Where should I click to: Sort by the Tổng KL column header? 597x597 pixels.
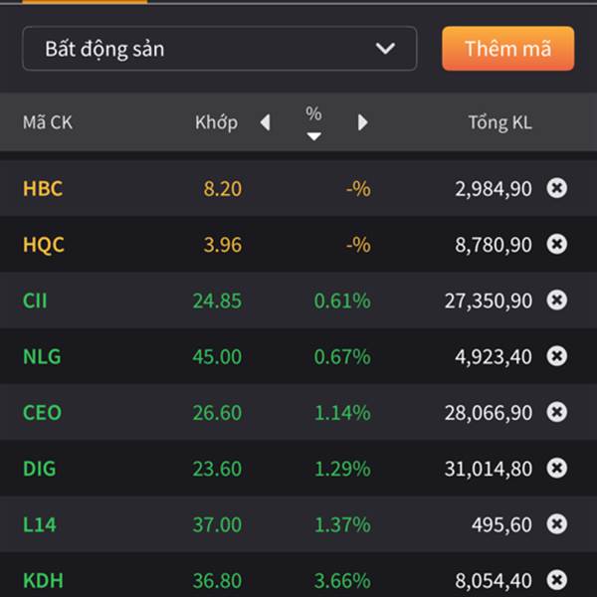pos(499,122)
